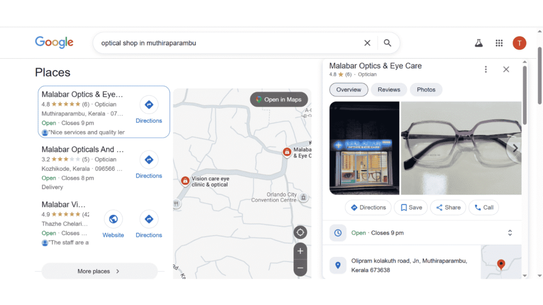Viewport: 543px width, 305px height.
Task: Open the account avatar T
Action: [x=519, y=43]
